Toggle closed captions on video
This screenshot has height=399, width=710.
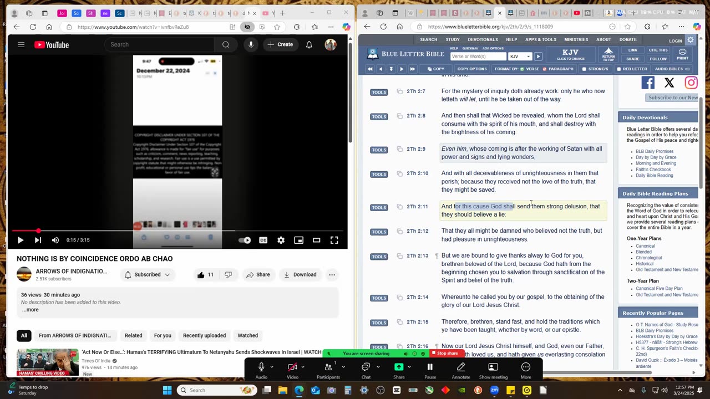pos(263,240)
